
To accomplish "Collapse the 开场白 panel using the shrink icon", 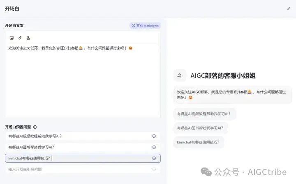I will coord(289,8).
